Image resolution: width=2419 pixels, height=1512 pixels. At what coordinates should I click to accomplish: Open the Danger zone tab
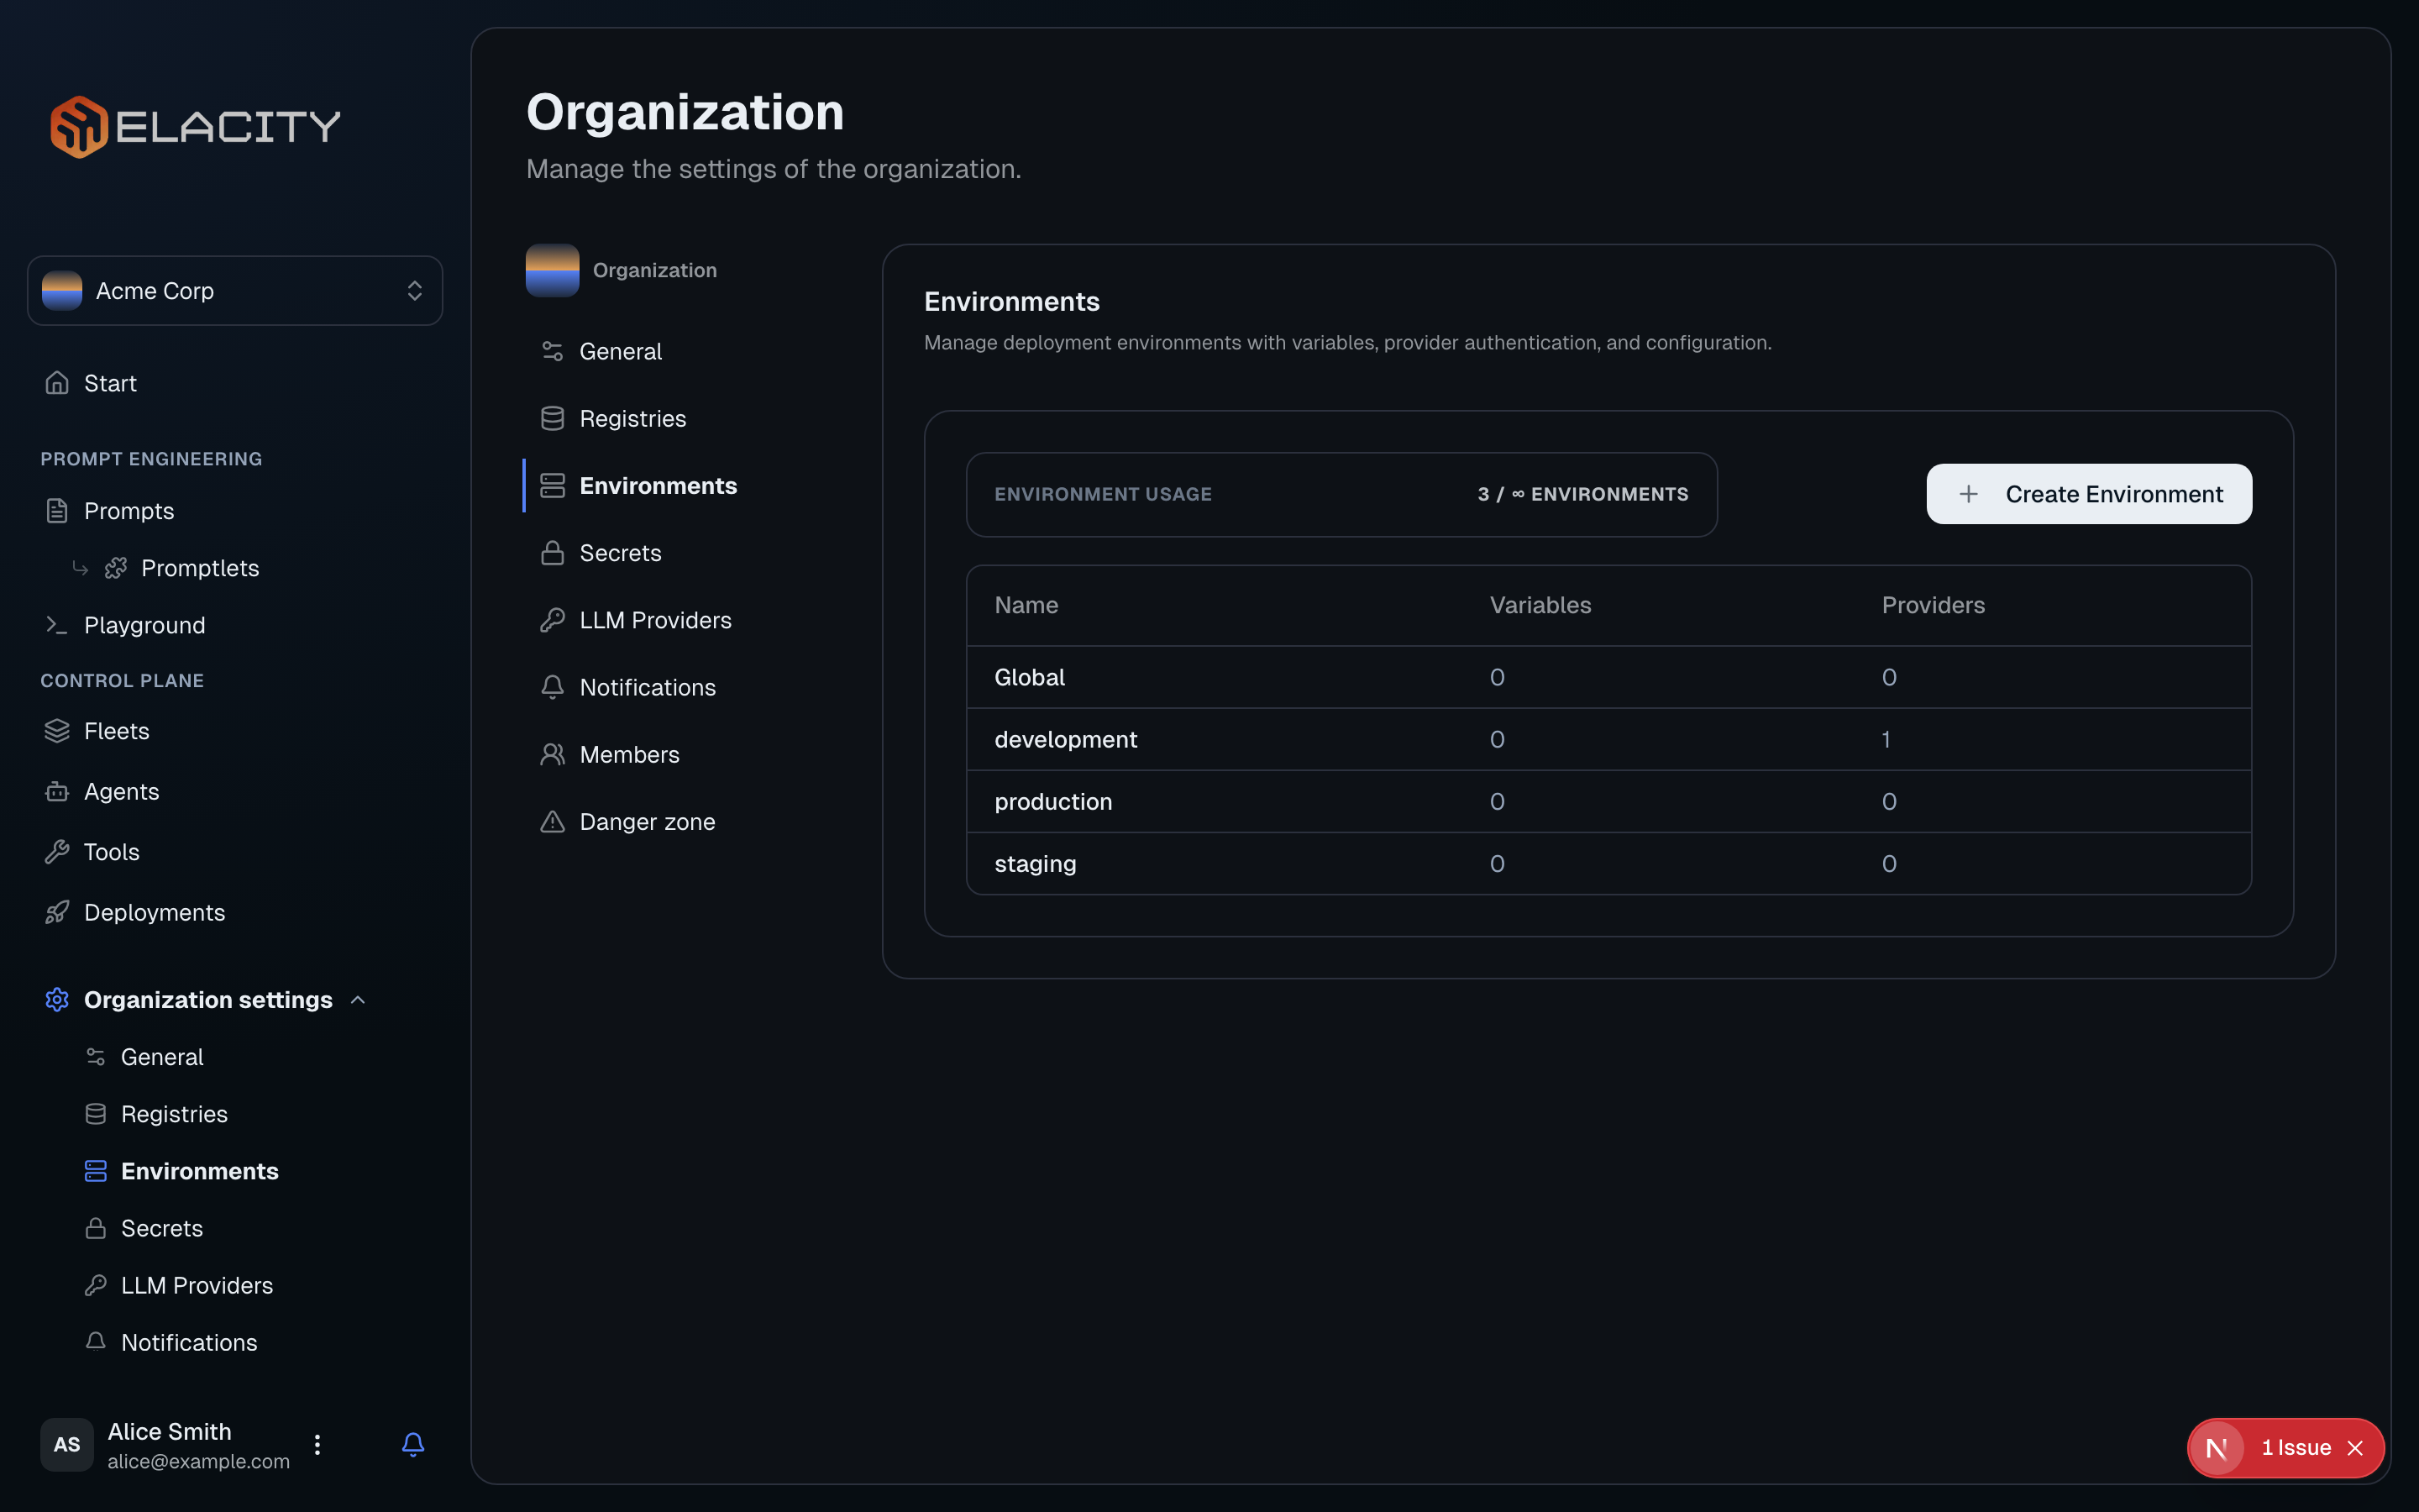(x=647, y=821)
